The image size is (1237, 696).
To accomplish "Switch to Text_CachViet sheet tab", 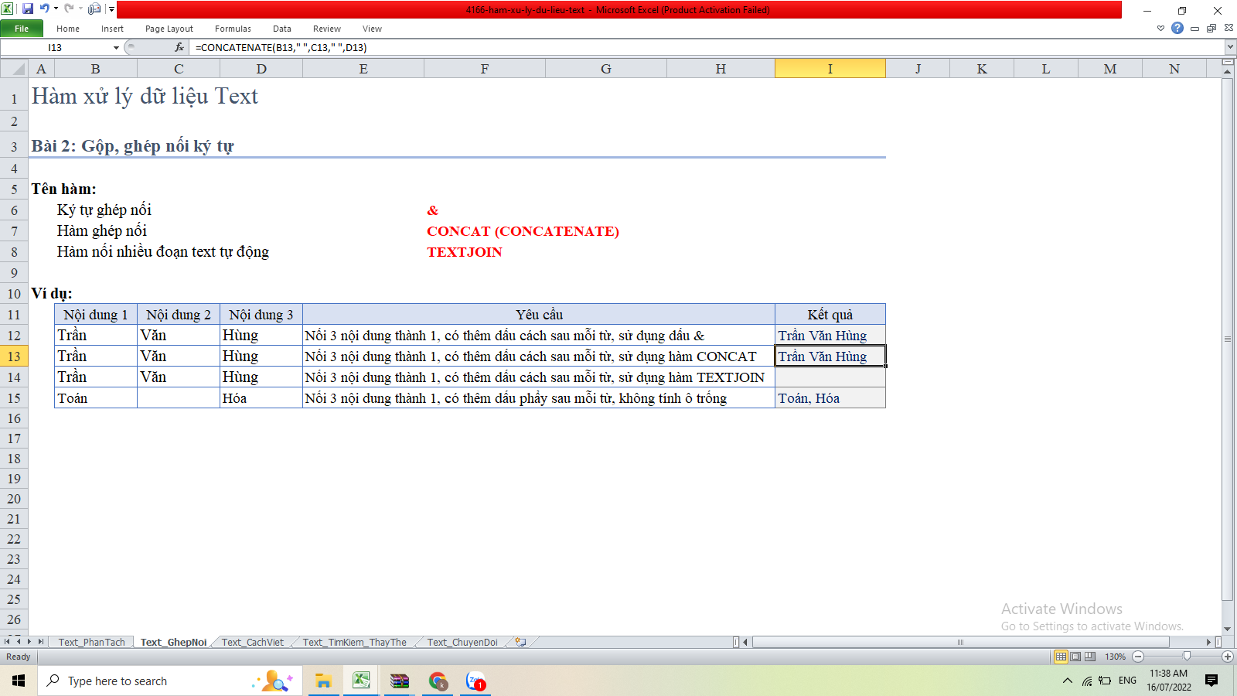I will (x=253, y=642).
